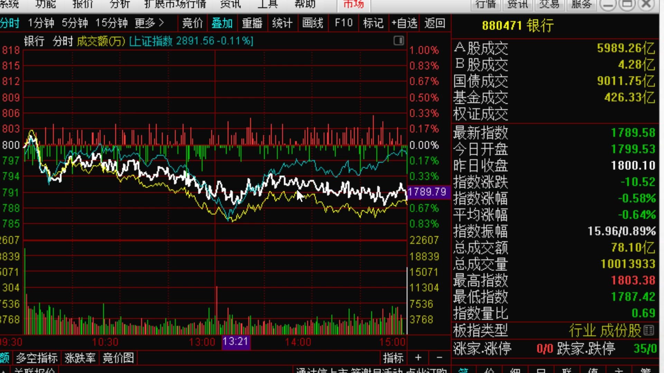Click the 指数涨跌 value -10.52

pyautogui.click(x=638, y=182)
